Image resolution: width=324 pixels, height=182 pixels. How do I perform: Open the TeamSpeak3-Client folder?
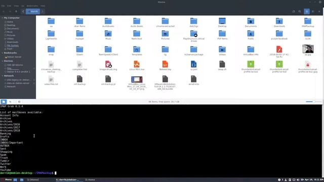coord(108,51)
